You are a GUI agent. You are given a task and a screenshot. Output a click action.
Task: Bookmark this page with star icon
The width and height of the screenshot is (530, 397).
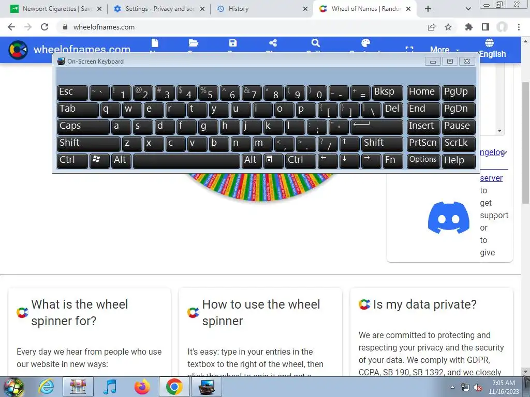pos(448,27)
